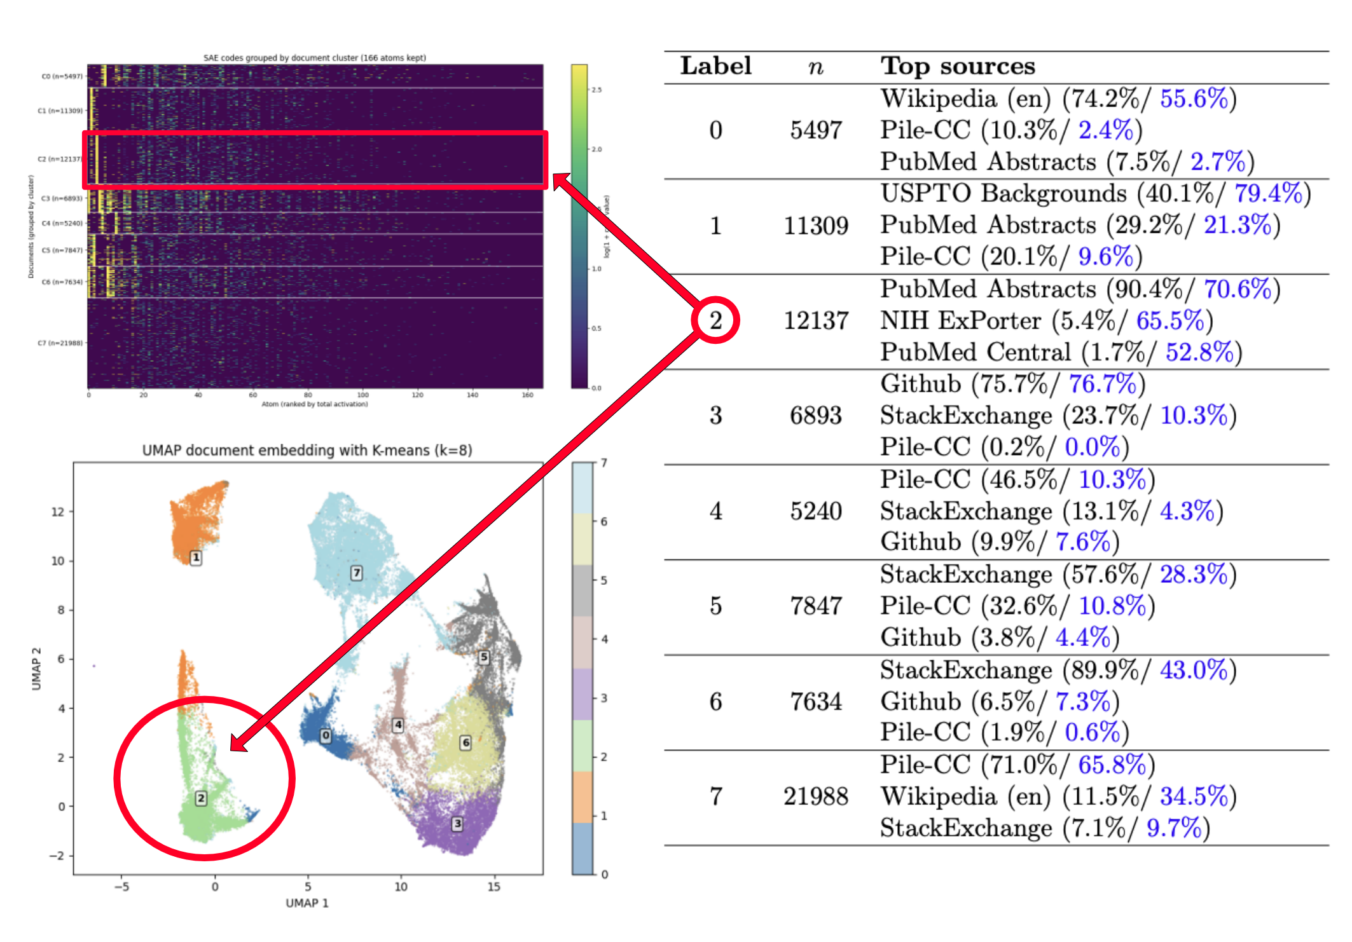This screenshot has width=1352, height=942.
Task: Click the 'UMAP document embedding with K-means (k=8)' title
Action: click(307, 451)
